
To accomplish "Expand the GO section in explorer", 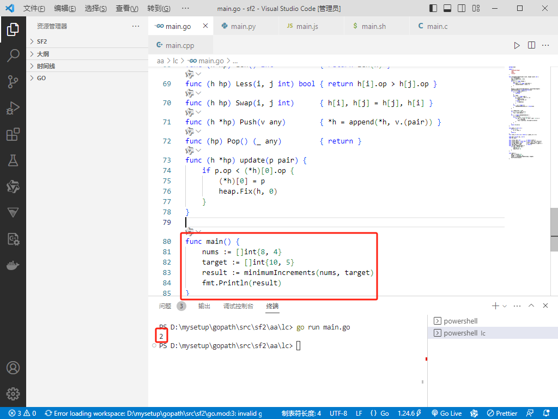I will pyautogui.click(x=88, y=78).
